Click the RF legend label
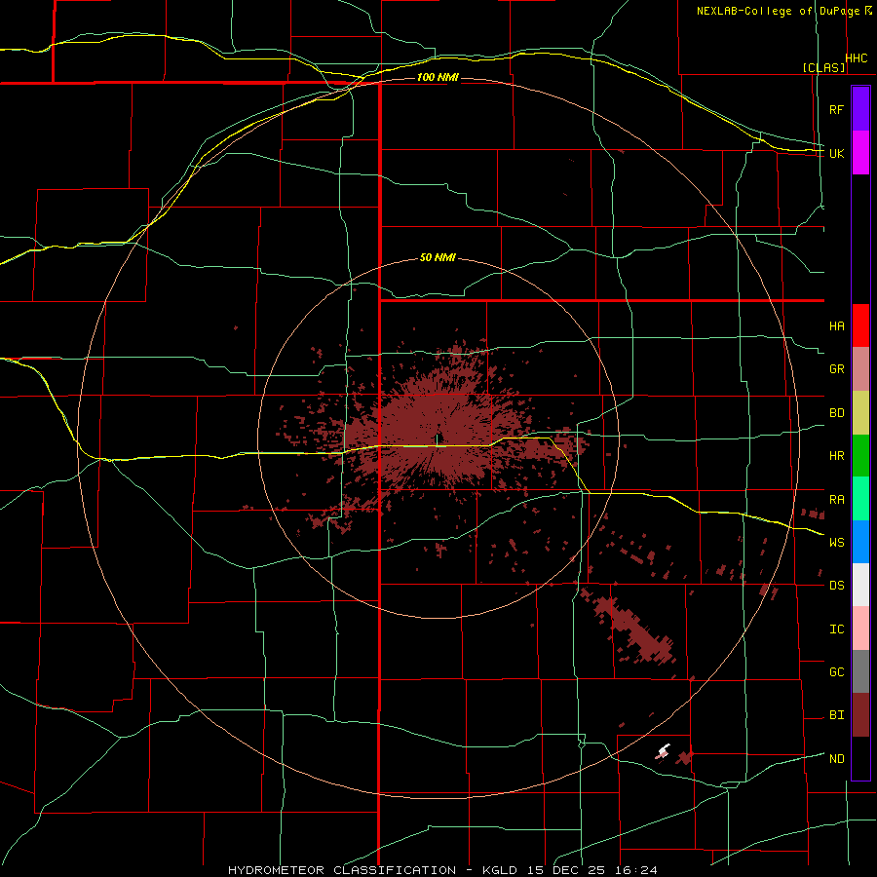877x877 pixels. (x=836, y=109)
